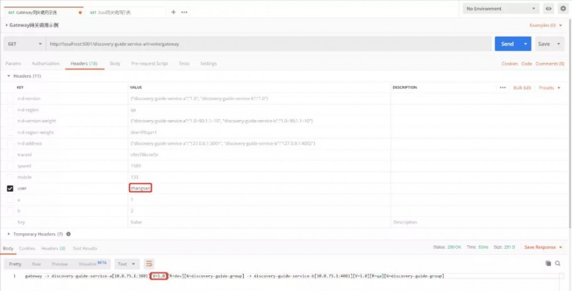
Task: Open manage environments gear icon
Action: click(563, 9)
